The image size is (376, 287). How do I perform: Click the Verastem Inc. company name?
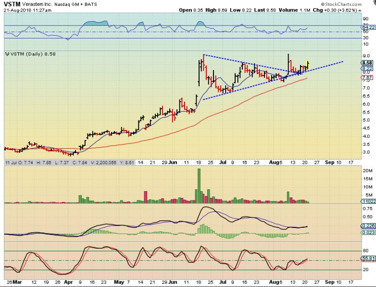pyautogui.click(x=38, y=4)
